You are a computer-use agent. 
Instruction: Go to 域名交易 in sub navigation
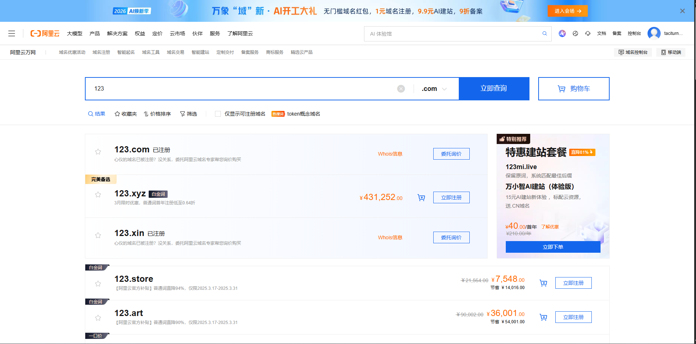tap(175, 52)
